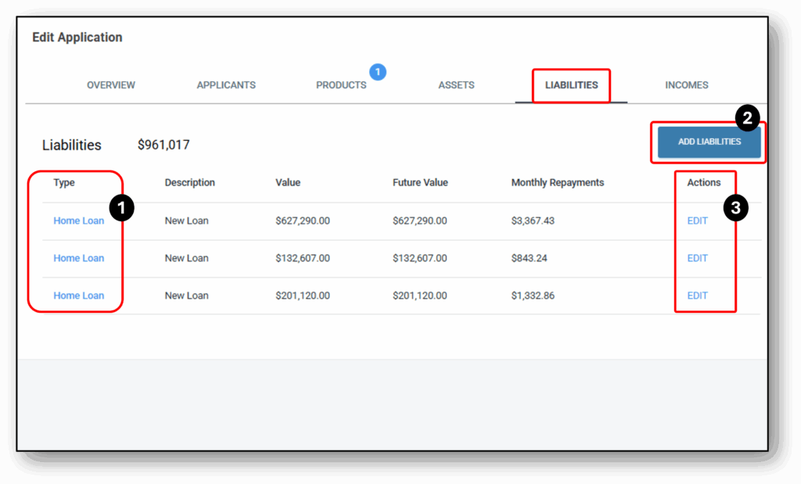Click the Liabilities tab
The image size is (801, 484).
[x=571, y=85]
